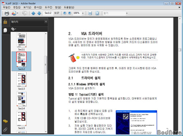Screen dimensions: 183x136
Task: Open the 도움말(H) menu
Action: [x=69, y=7]
